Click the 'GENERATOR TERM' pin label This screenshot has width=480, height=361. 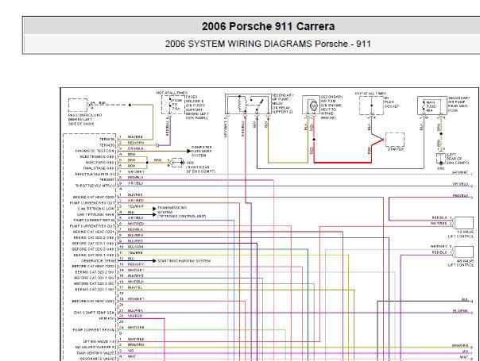(98, 261)
